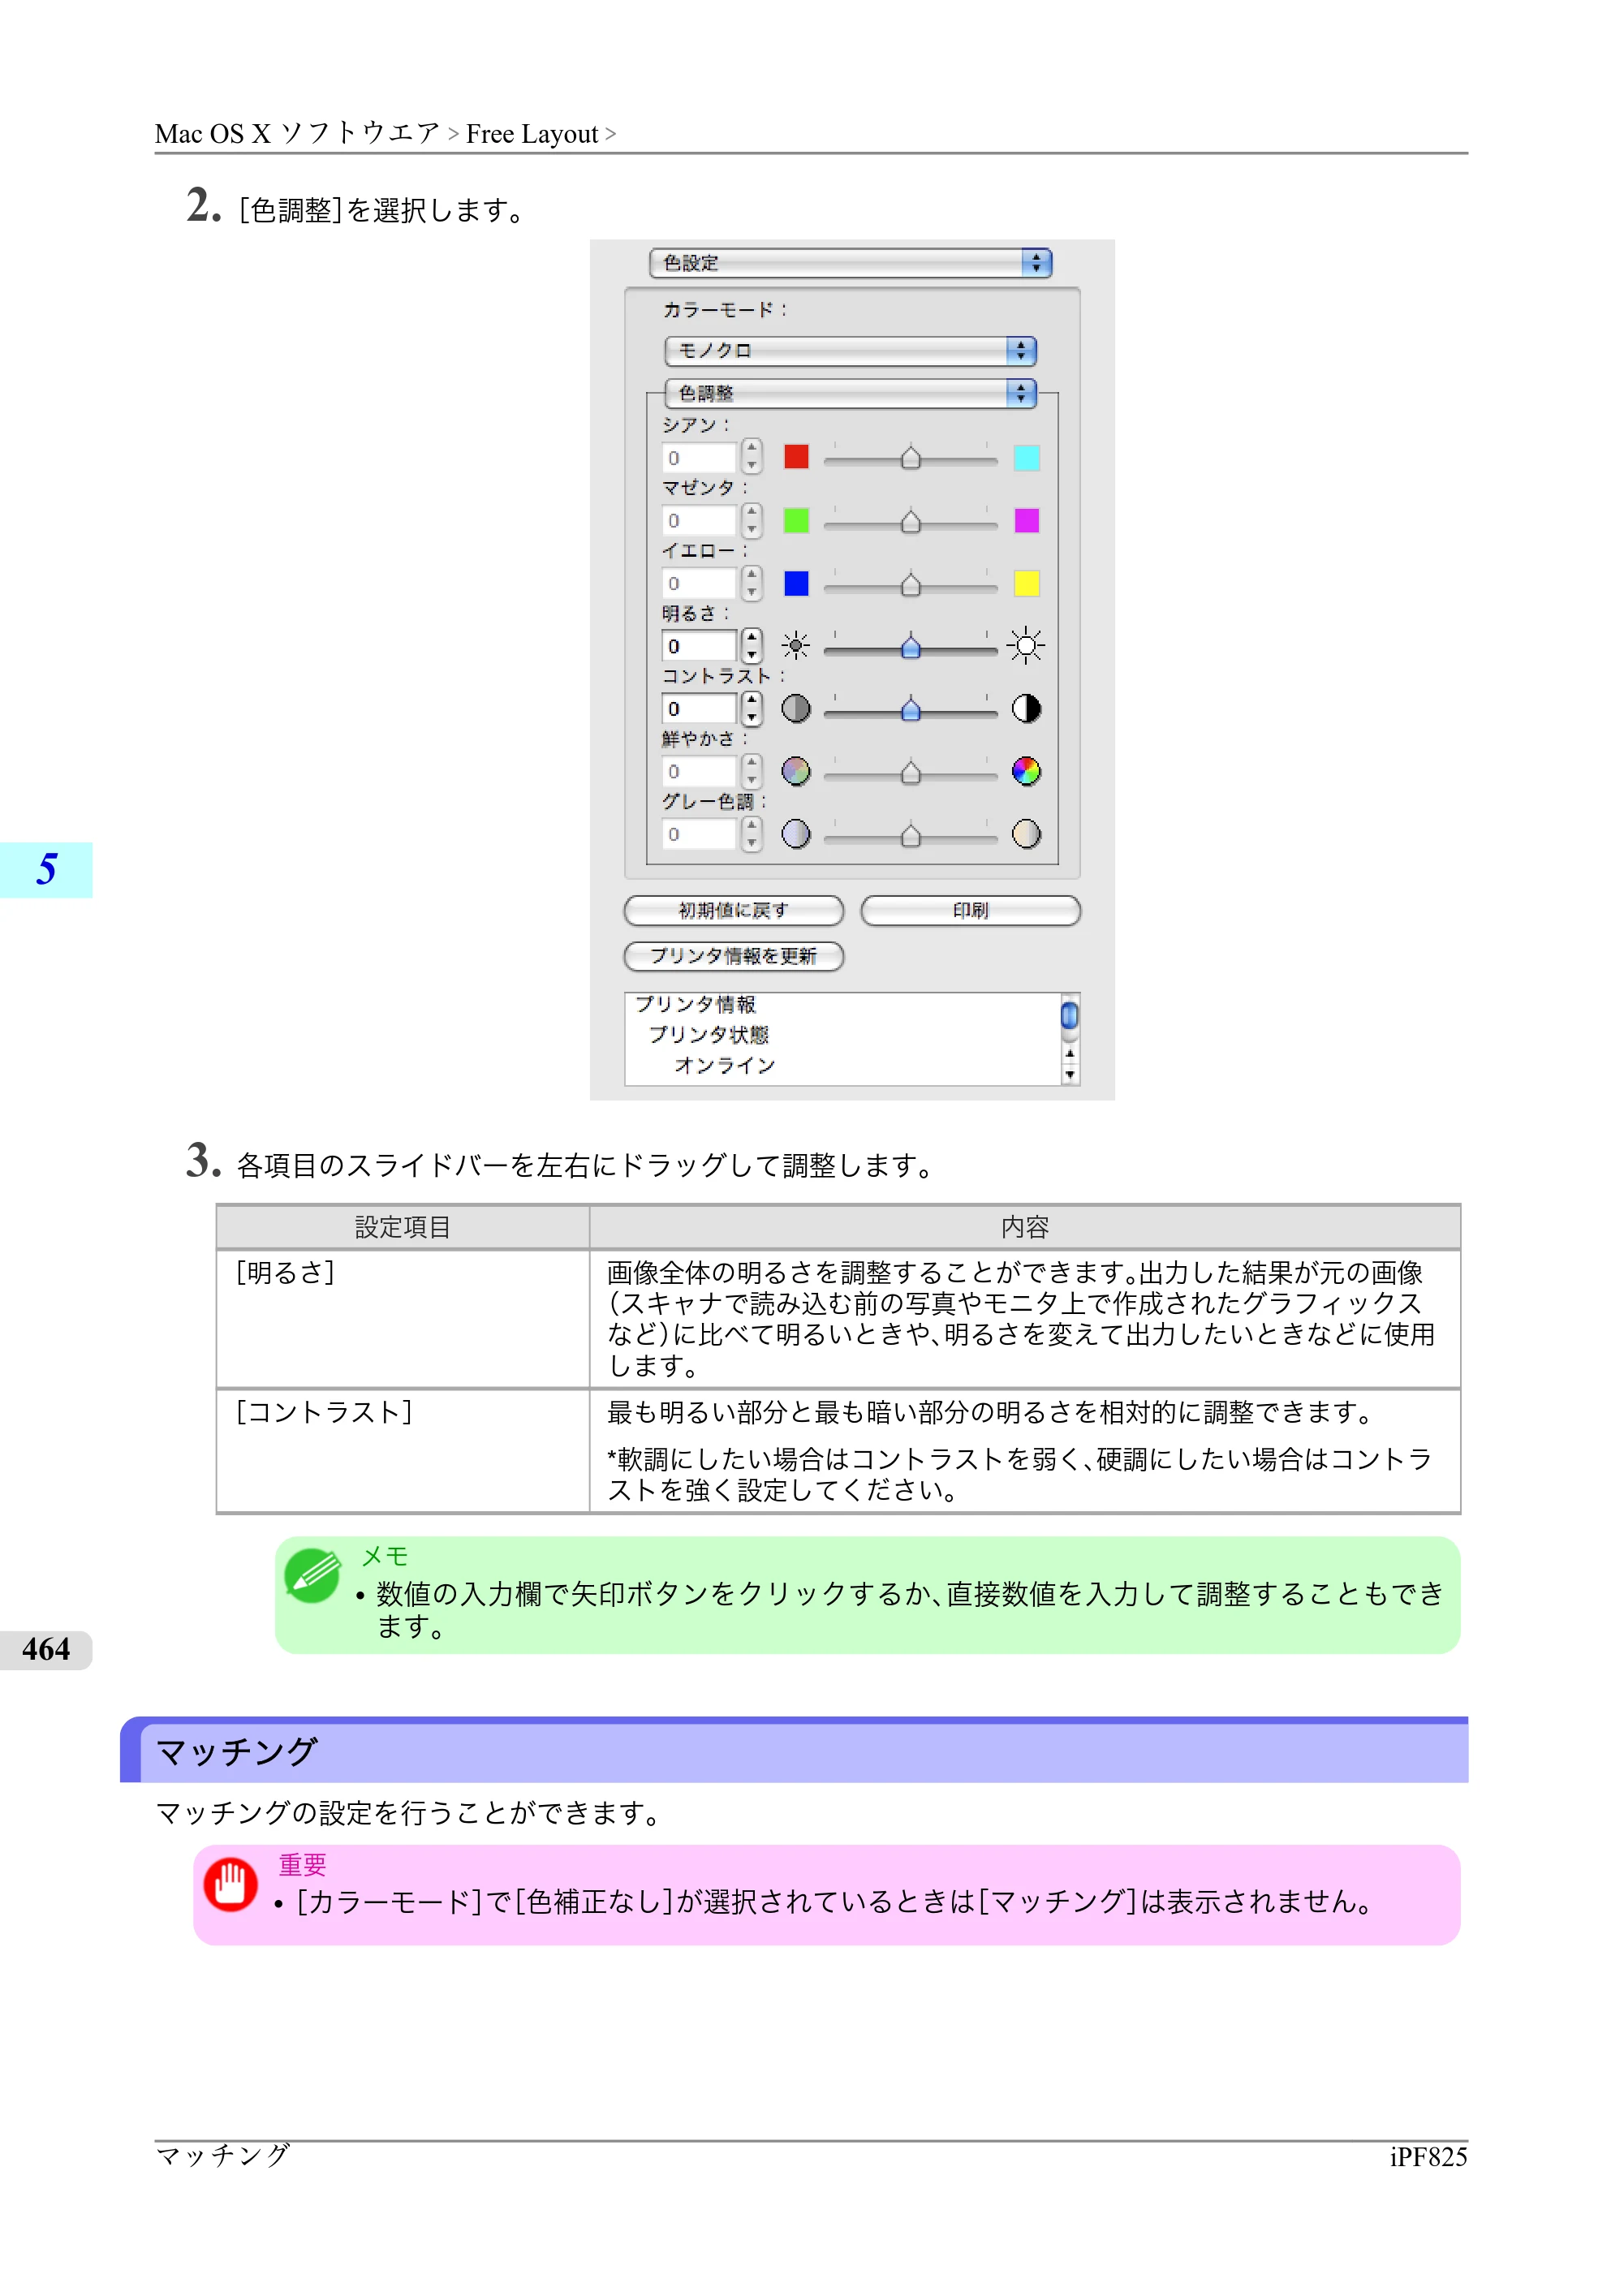Click the chapter 5 side tab
The image size is (1624, 2296).
point(46,869)
